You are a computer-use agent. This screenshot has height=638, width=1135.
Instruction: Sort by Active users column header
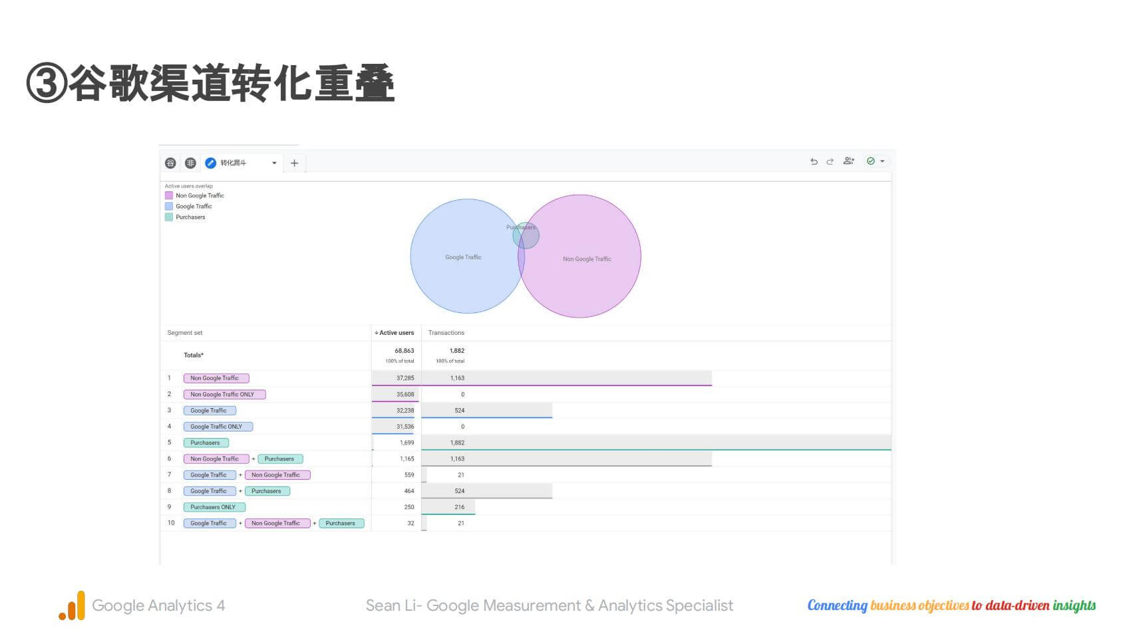tap(396, 333)
